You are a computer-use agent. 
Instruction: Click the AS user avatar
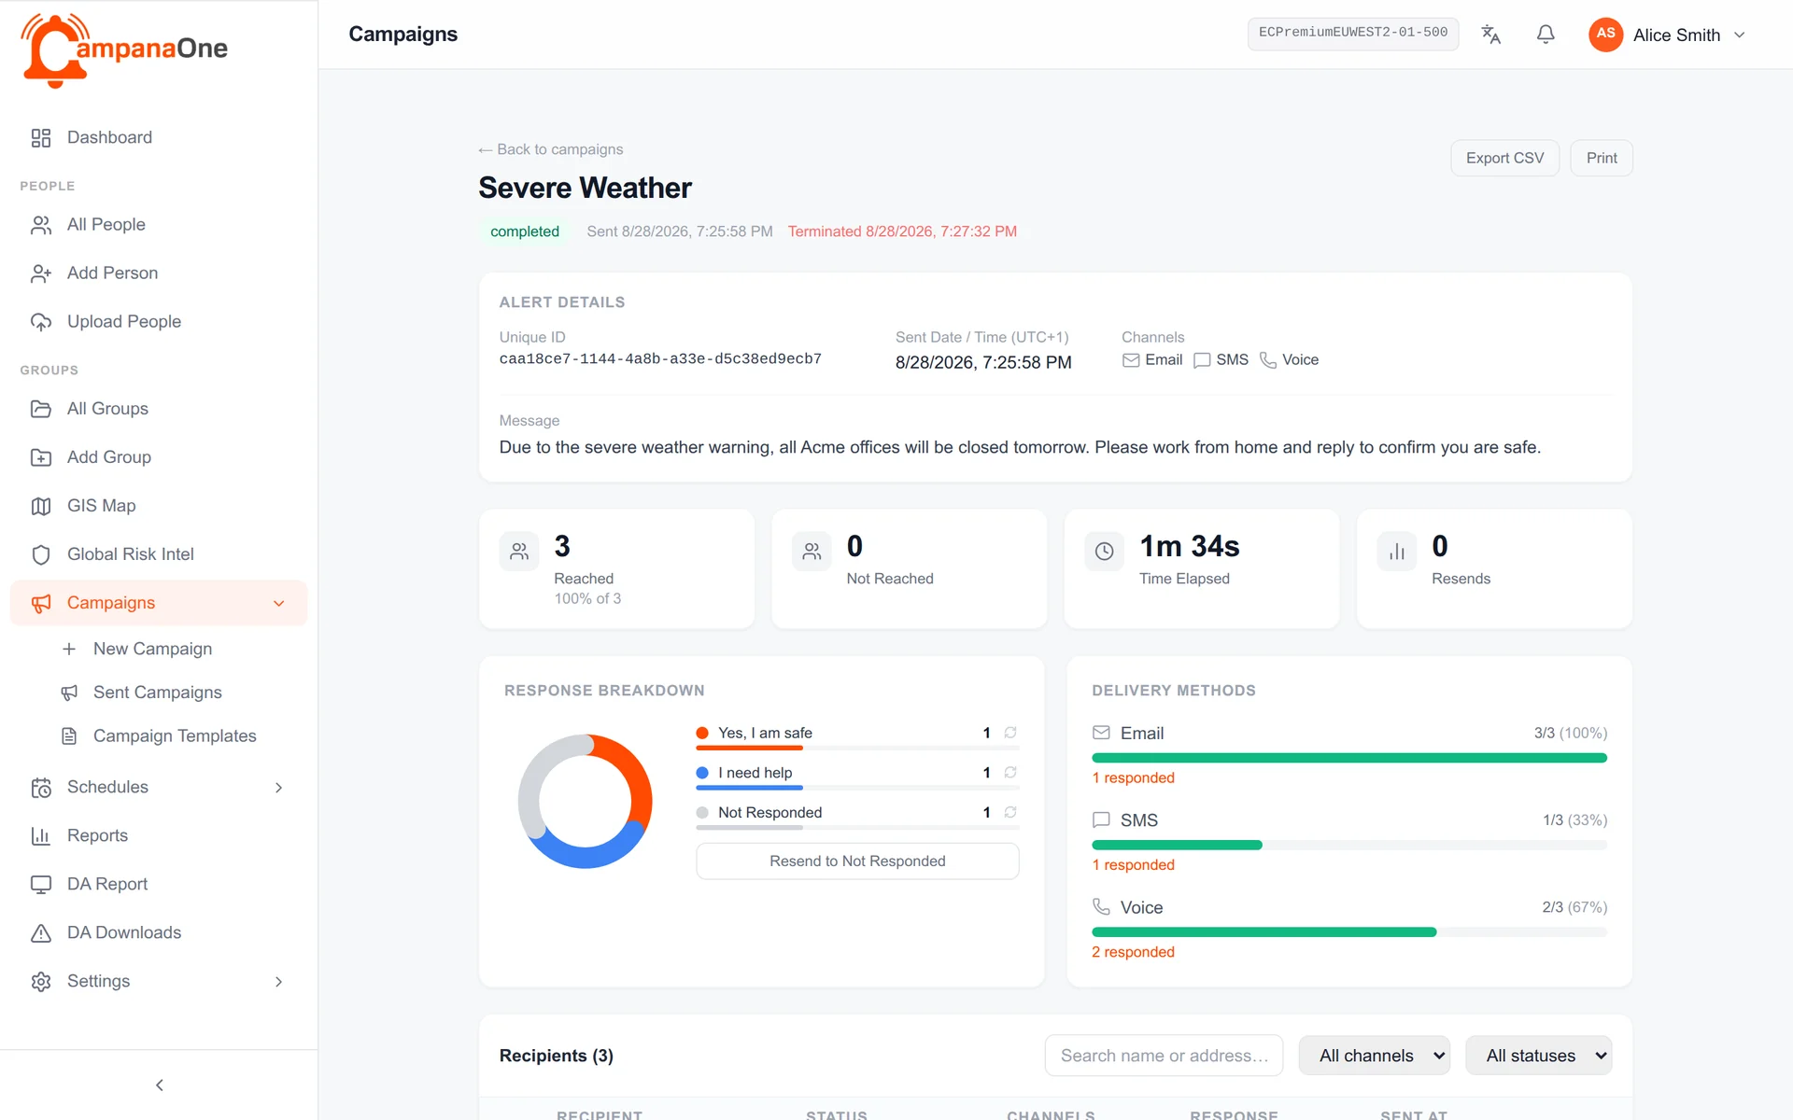(1605, 35)
